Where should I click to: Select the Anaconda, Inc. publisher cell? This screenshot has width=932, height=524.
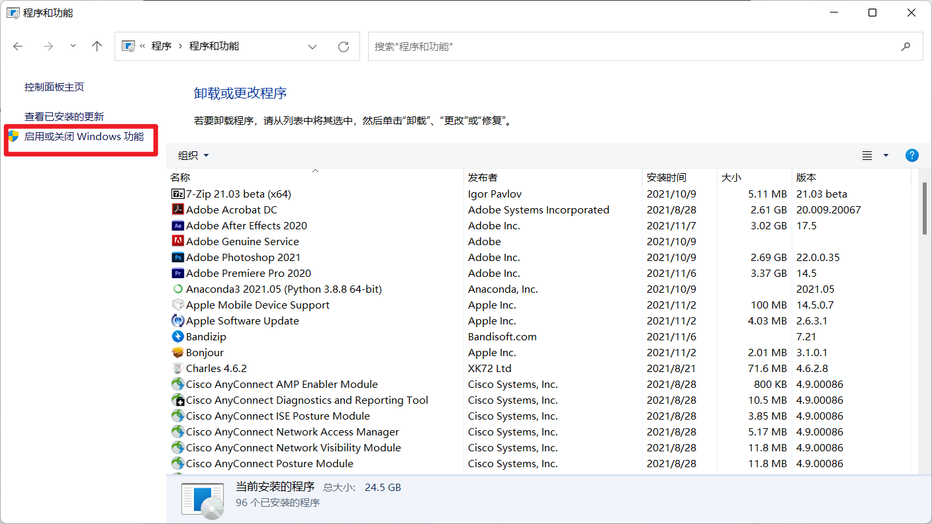pos(503,289)
